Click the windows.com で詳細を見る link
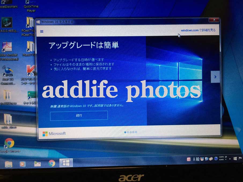The width and height of the screenshot is (243, 182). pyautogui.click(x=198, y=30)
